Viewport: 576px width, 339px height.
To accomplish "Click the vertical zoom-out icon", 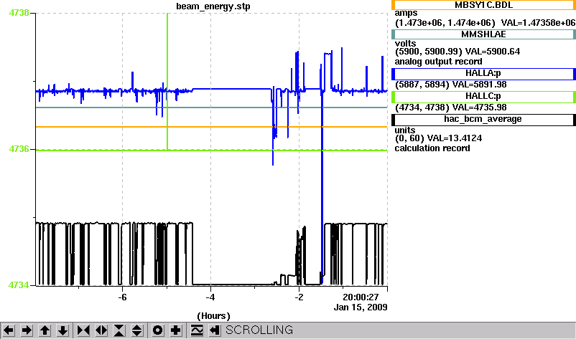I will [137, 330].
